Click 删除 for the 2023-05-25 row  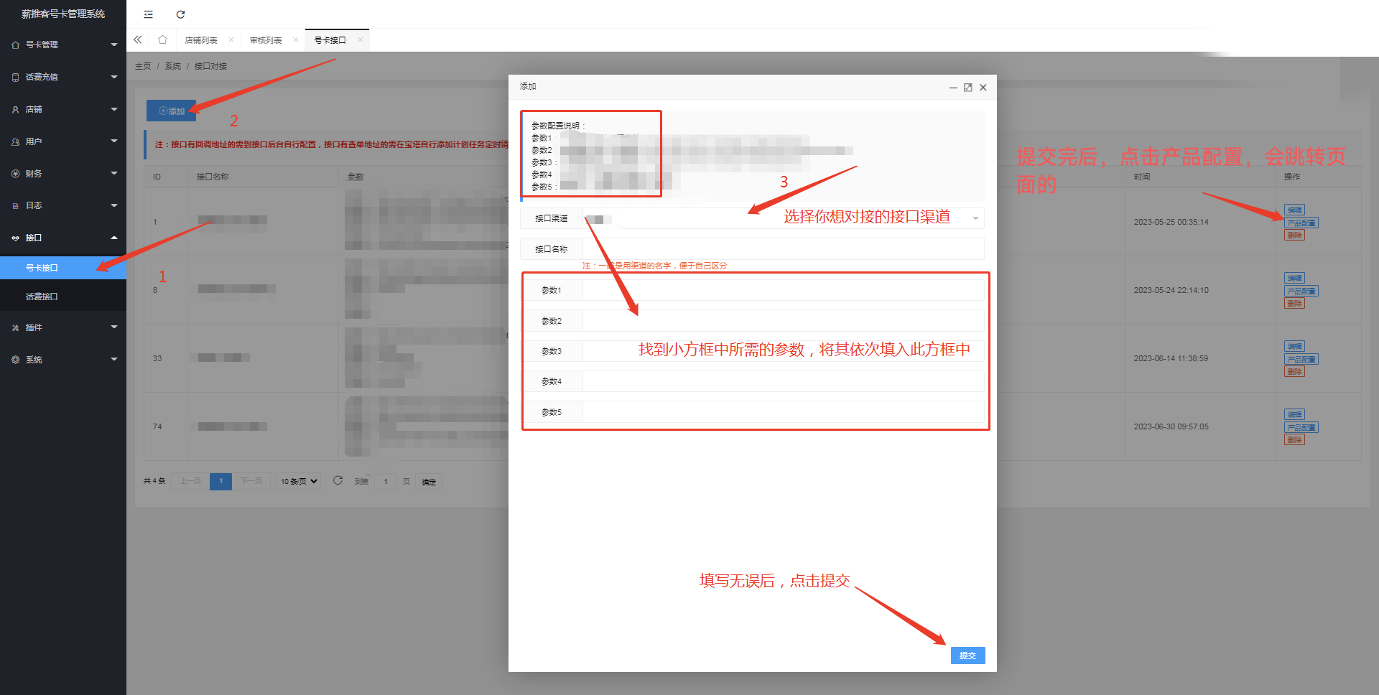coord(1294,235)
